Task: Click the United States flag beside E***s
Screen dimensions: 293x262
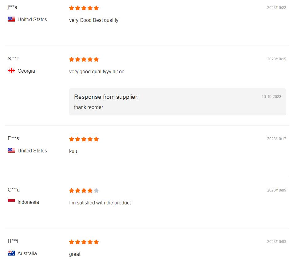Action: pyautogui.click(x=11, y=150)
